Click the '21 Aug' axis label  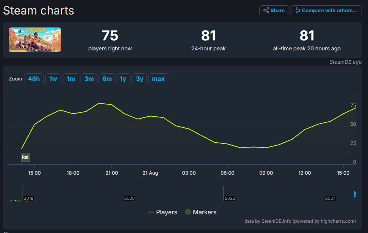[x=150, y=173]
